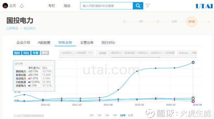Click the purple 京能电力 2017 data point
Image resolution: width=214 pixels, height=119 pixels.
(x=193, y=101)
